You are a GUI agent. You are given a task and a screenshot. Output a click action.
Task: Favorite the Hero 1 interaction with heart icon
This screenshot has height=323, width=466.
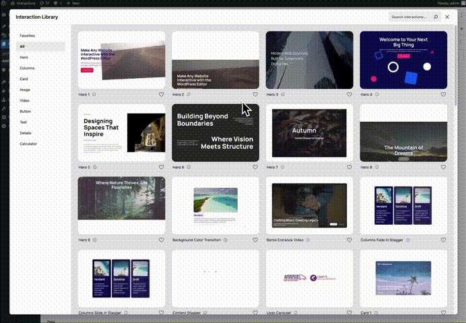click(161, 95)
